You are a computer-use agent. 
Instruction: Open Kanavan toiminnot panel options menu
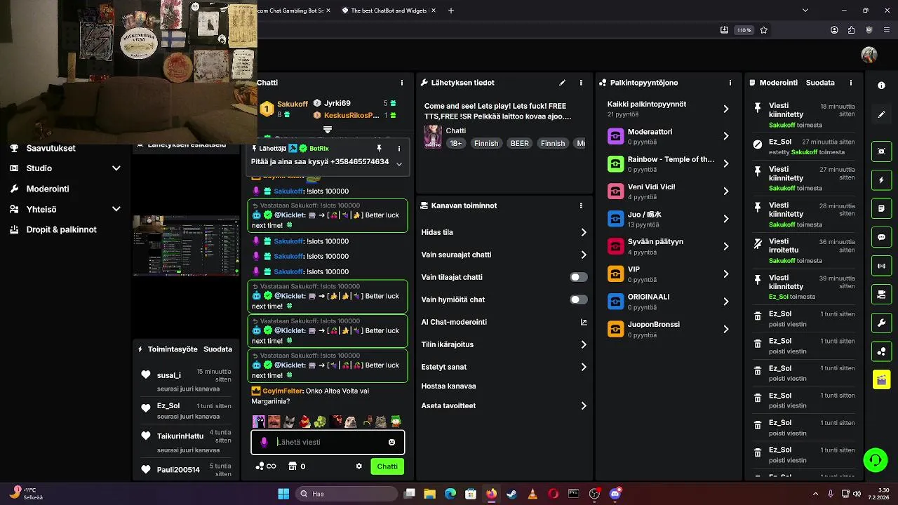point(581,206)
